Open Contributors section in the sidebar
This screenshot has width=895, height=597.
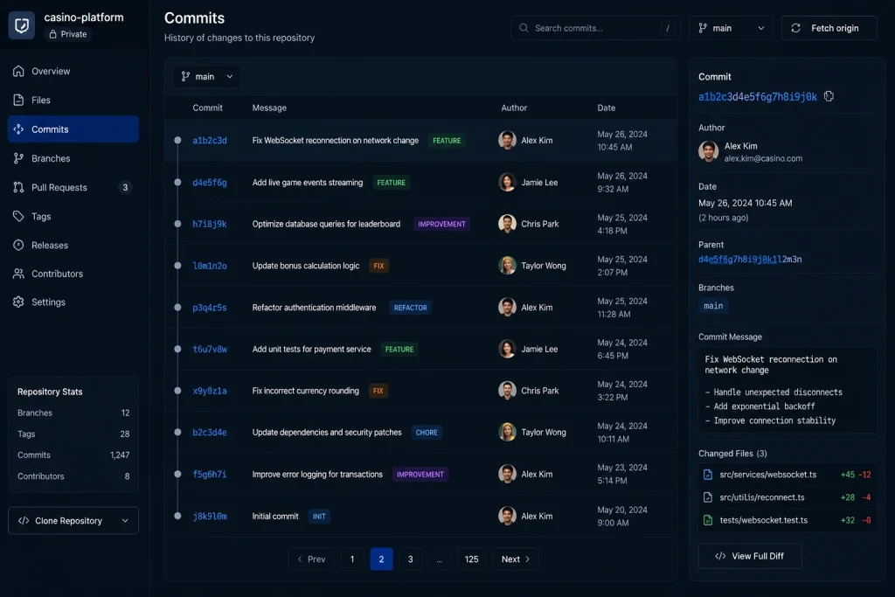tap(73, 274)
